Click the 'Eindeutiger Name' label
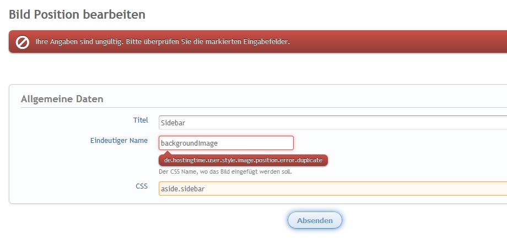The height and width of the screenshot is (238, 507). (x=118, y=141)
